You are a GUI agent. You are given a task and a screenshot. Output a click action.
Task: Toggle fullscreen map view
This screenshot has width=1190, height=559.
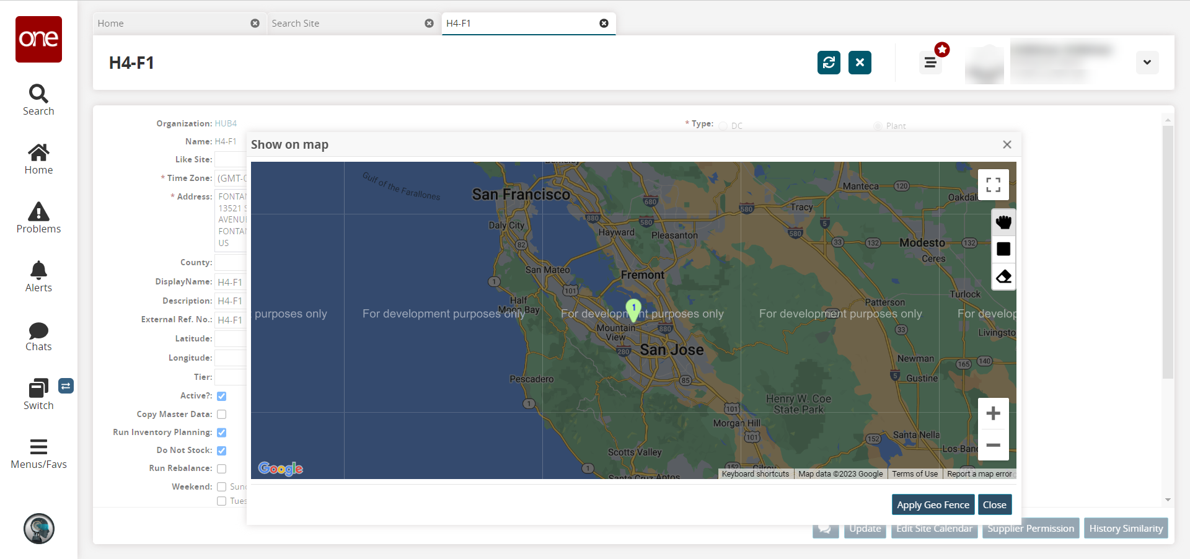coord(993,185)
